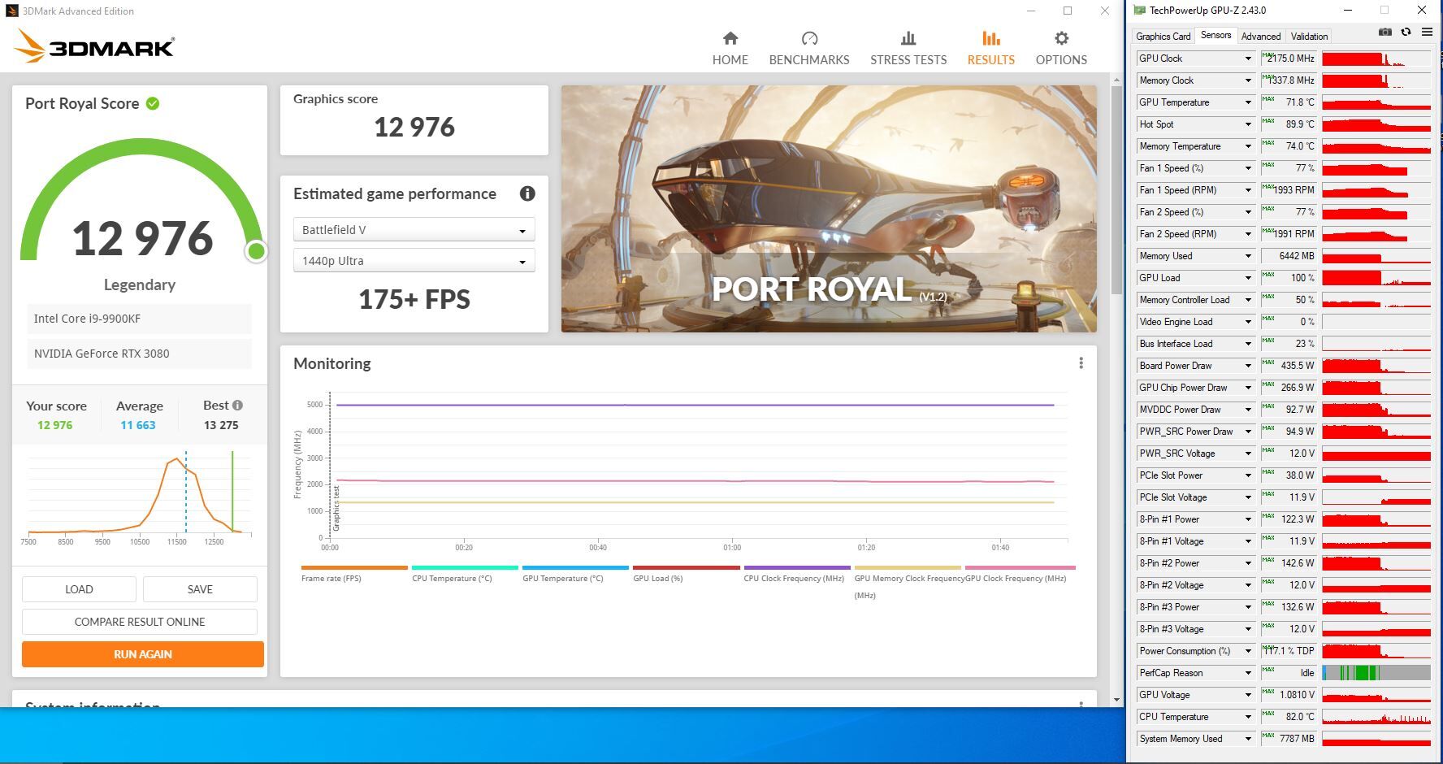Go to STRESS TESTS page

[x=908, y=49]
